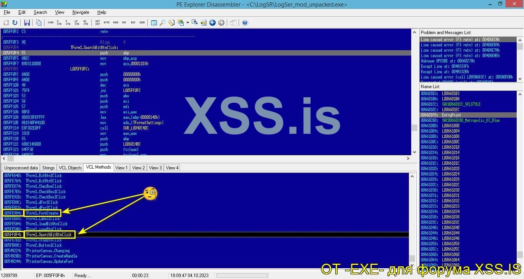Click the grayed-out panels toolbar icon
The width and height of the screenshot is (524, 279).
233,23
